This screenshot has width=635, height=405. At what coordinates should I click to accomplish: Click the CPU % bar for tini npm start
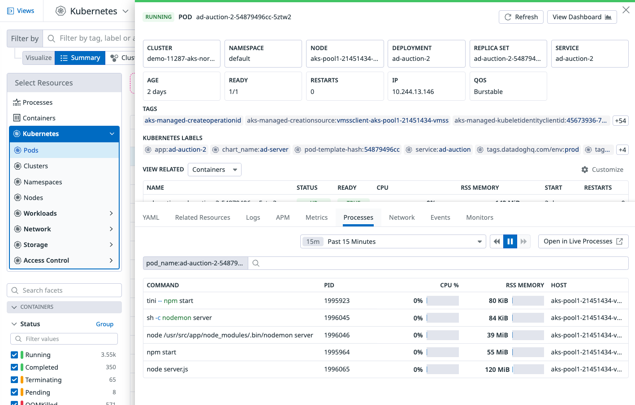click(x=443, y=301)
